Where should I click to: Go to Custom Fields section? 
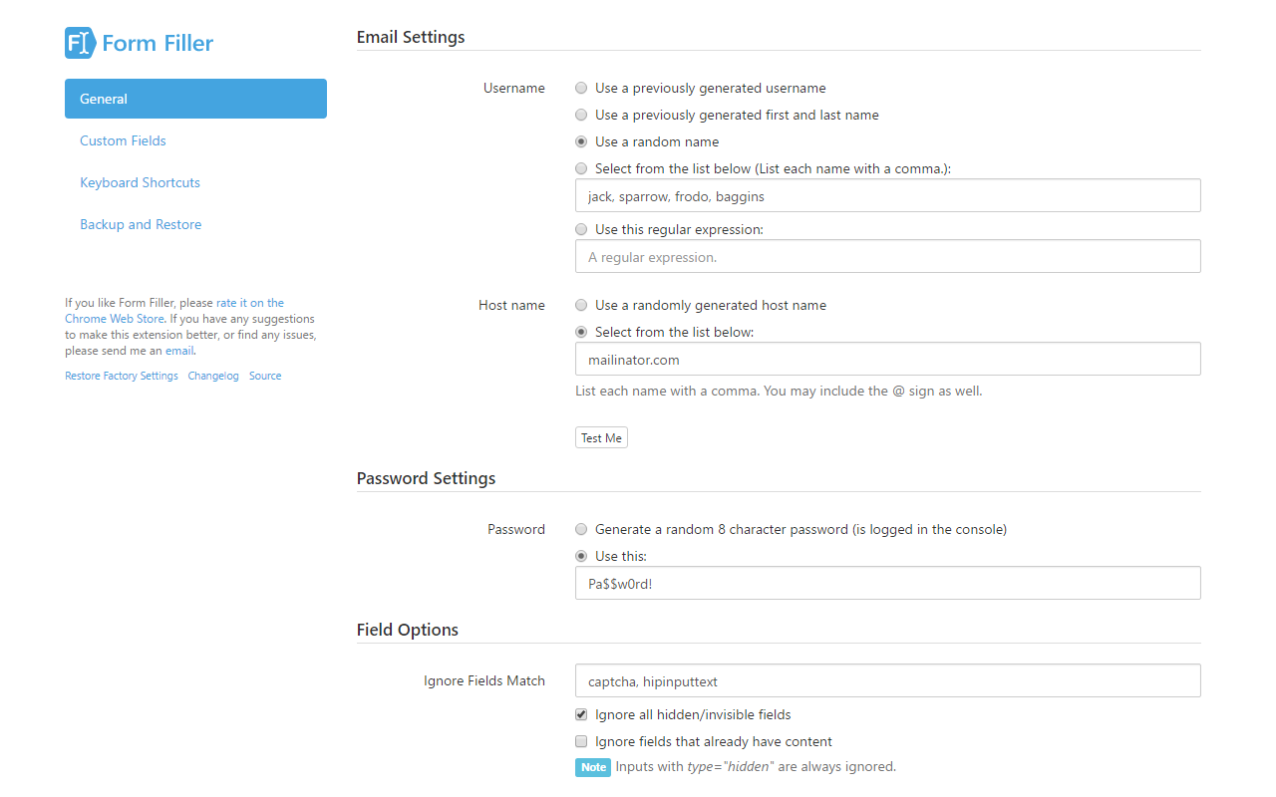[x=123, y=140]
